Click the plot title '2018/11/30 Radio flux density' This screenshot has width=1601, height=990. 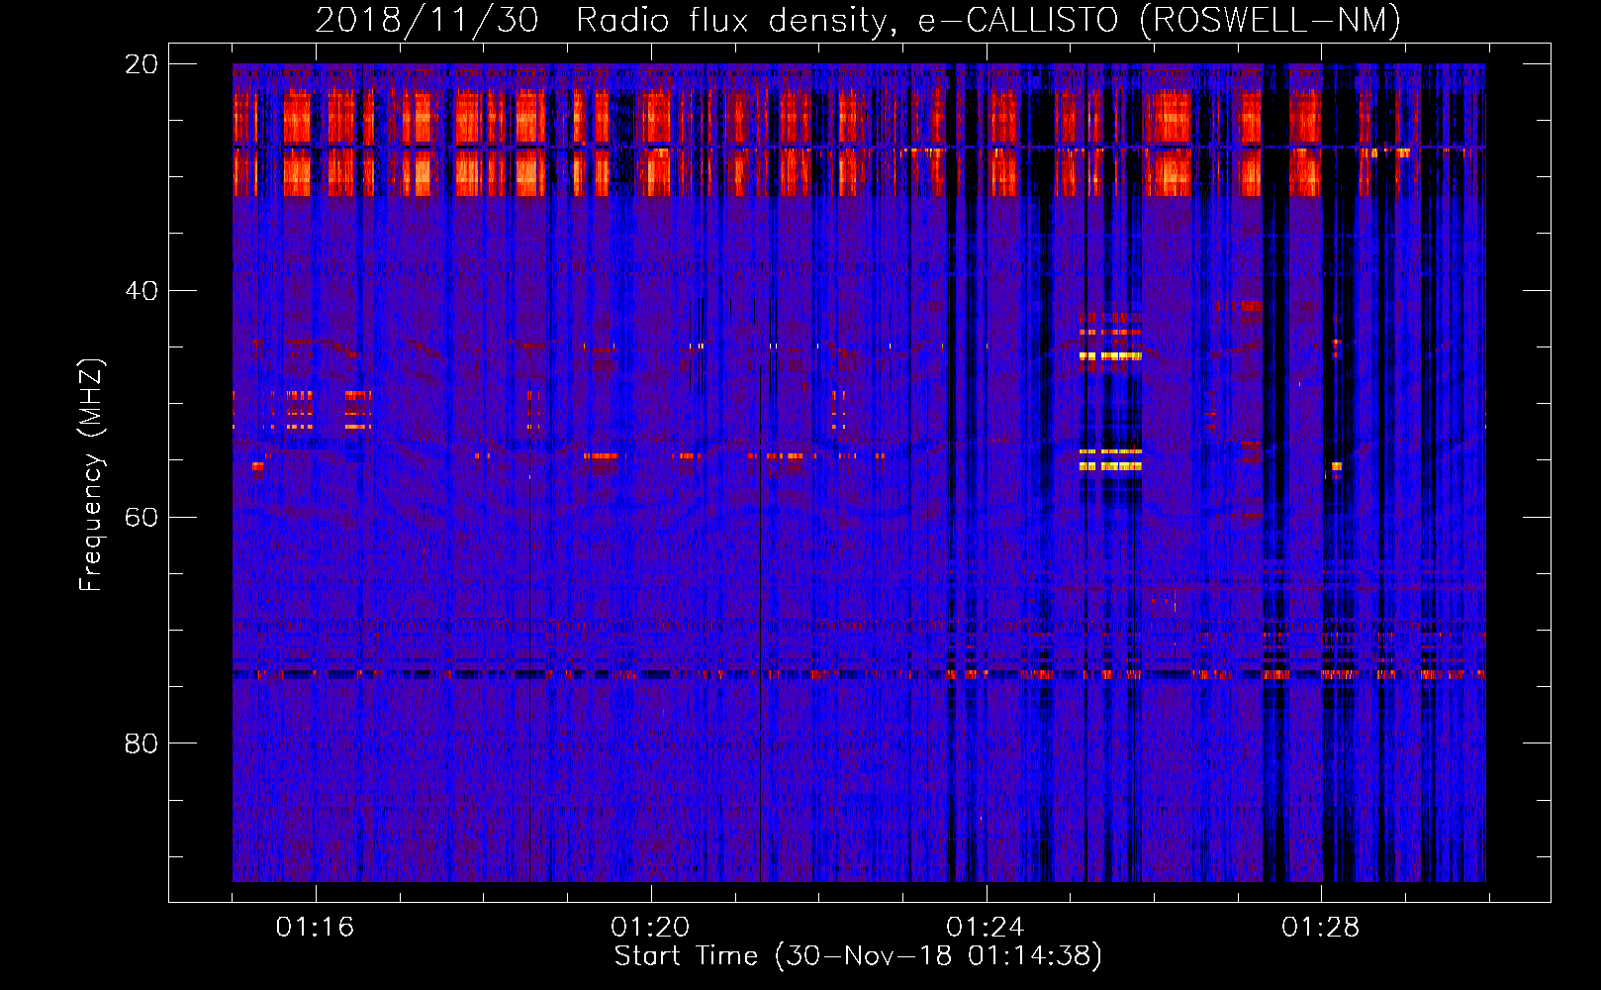point(858,20)
